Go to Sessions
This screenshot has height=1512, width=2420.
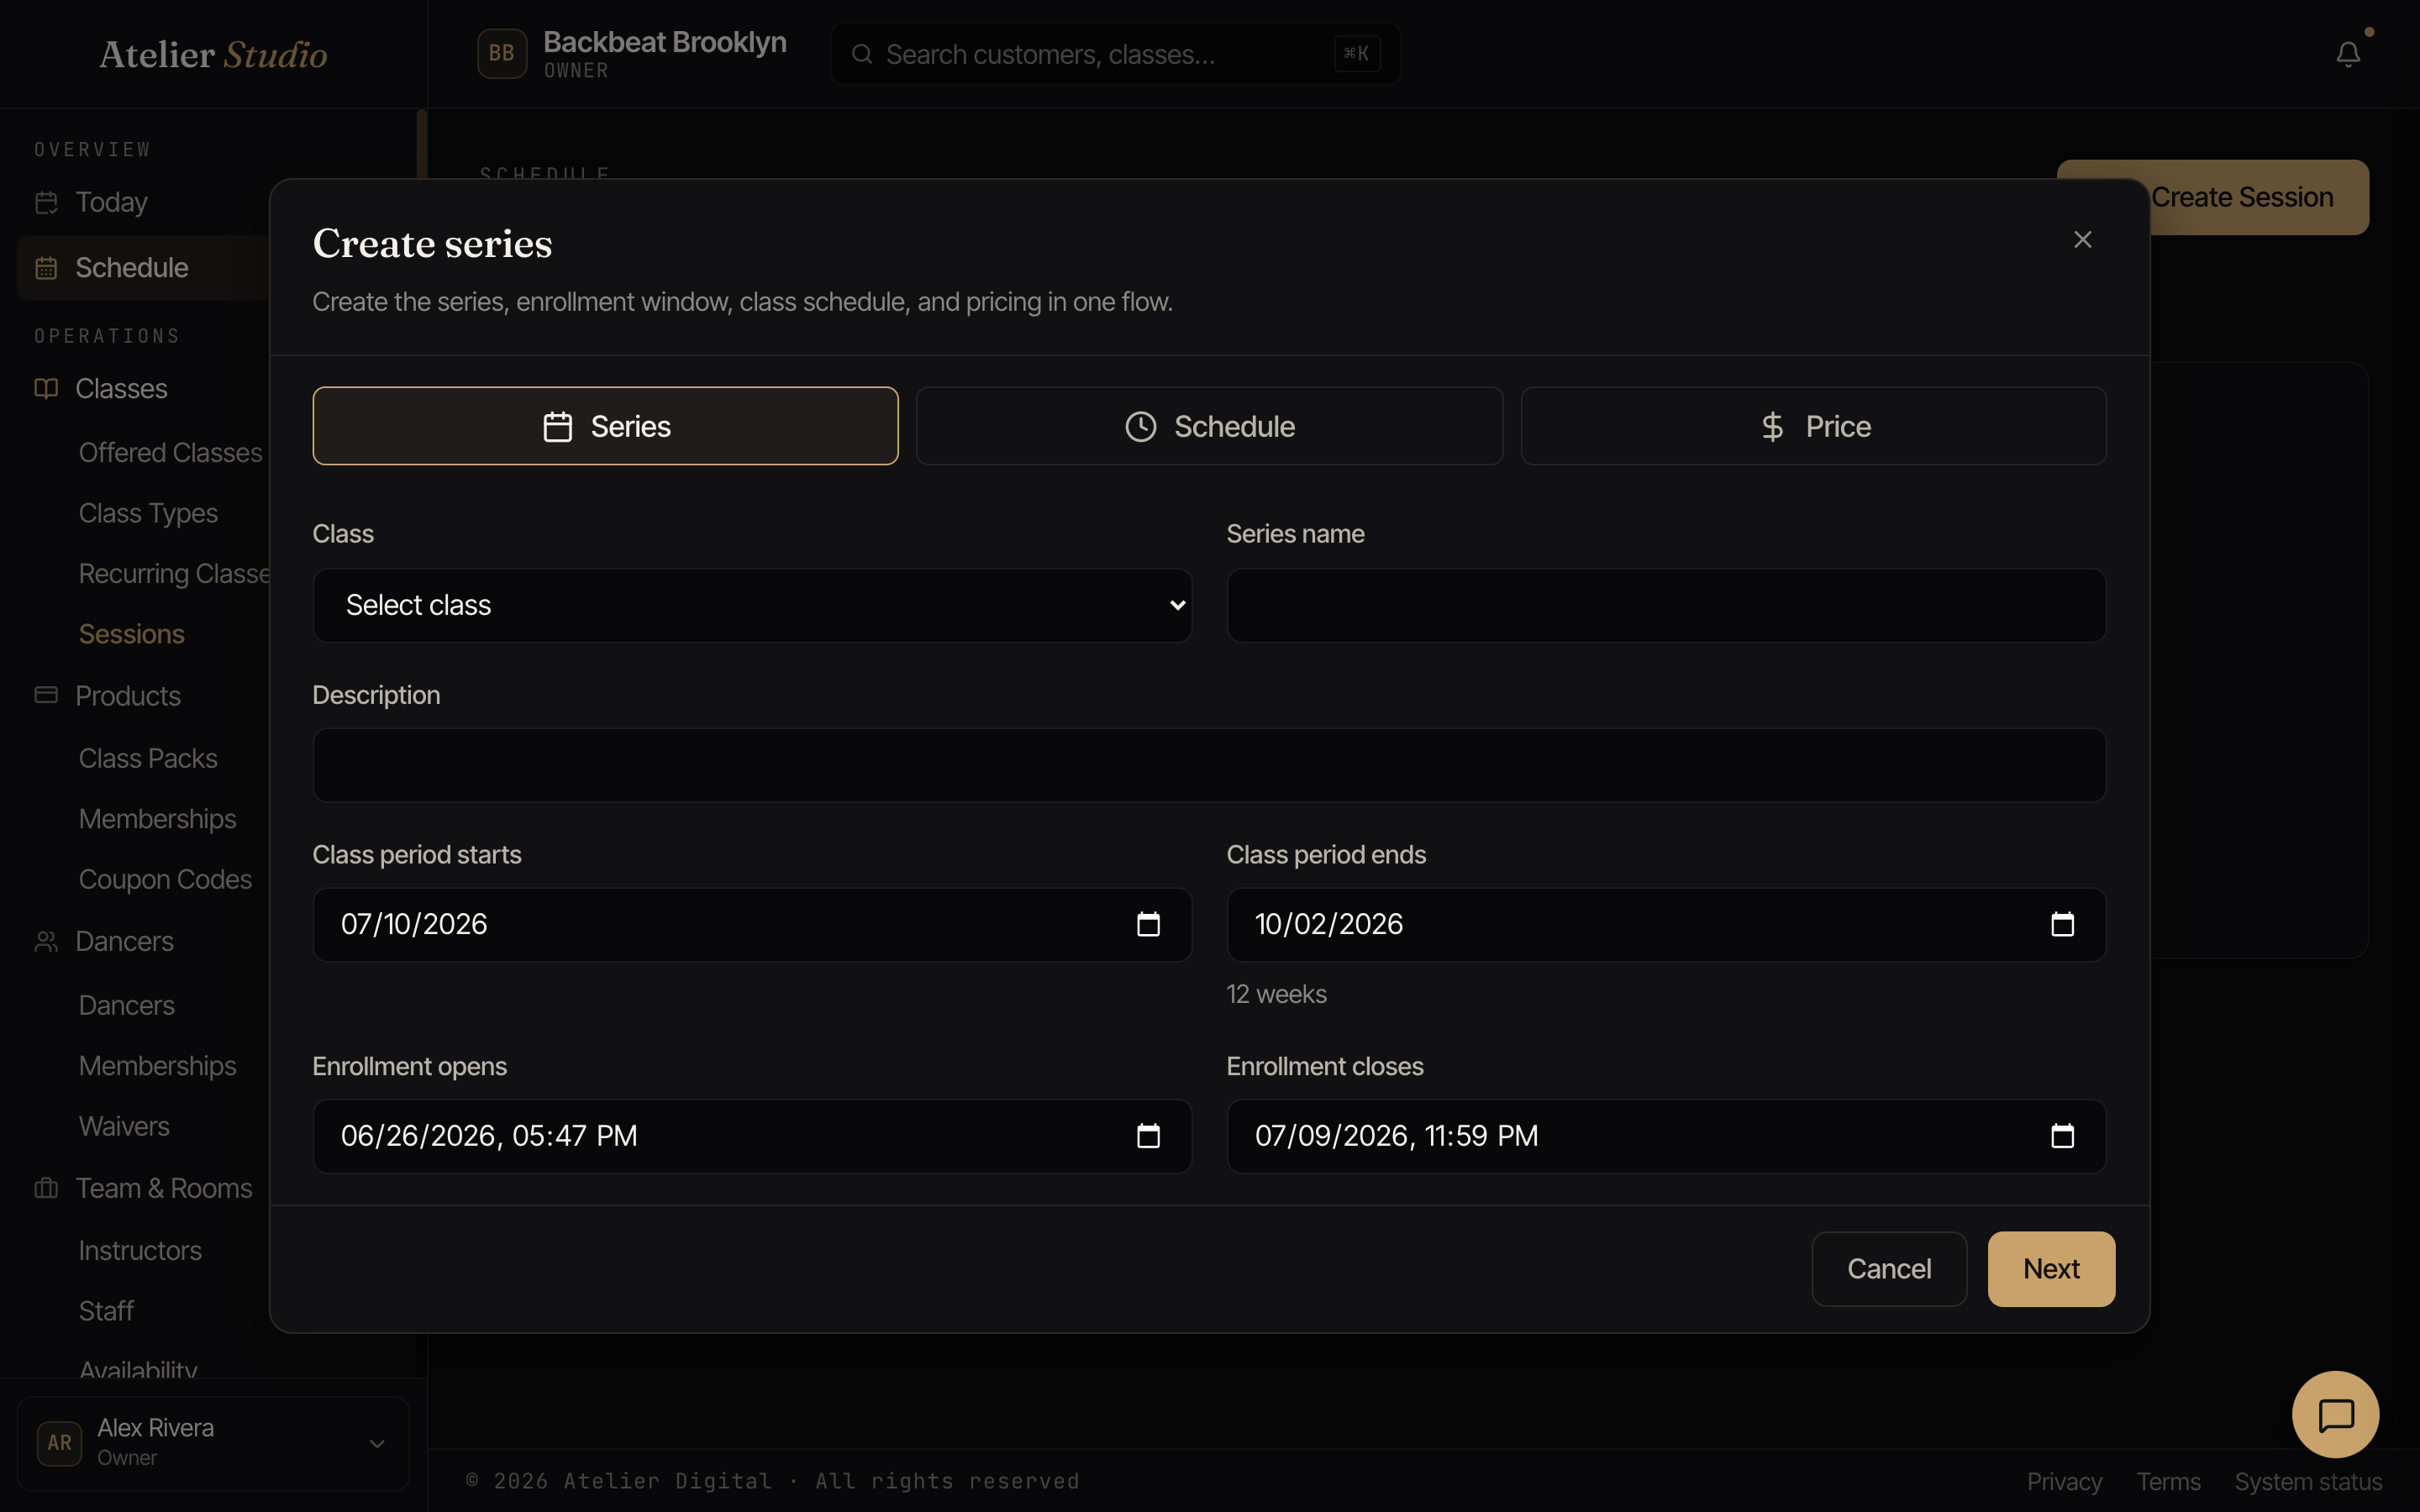pyautogui.click(x=131, y=635)
